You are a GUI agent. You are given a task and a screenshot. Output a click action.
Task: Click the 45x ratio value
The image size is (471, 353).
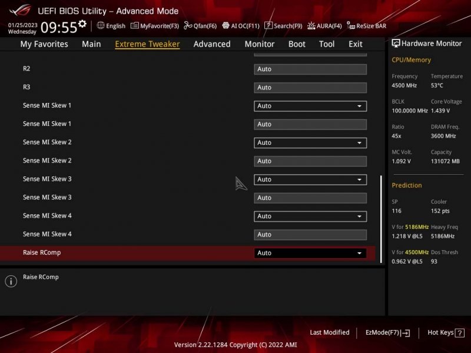(396, 136)
